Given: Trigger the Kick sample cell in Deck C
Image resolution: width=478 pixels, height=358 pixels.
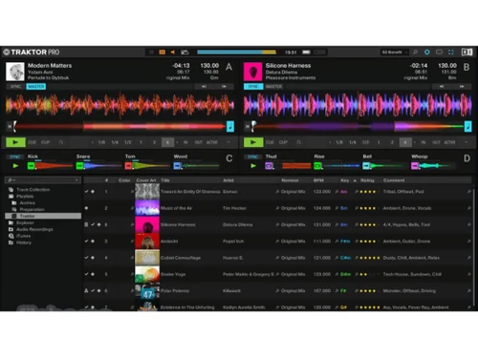Looking at the screenshot, I should pos(32,166).
